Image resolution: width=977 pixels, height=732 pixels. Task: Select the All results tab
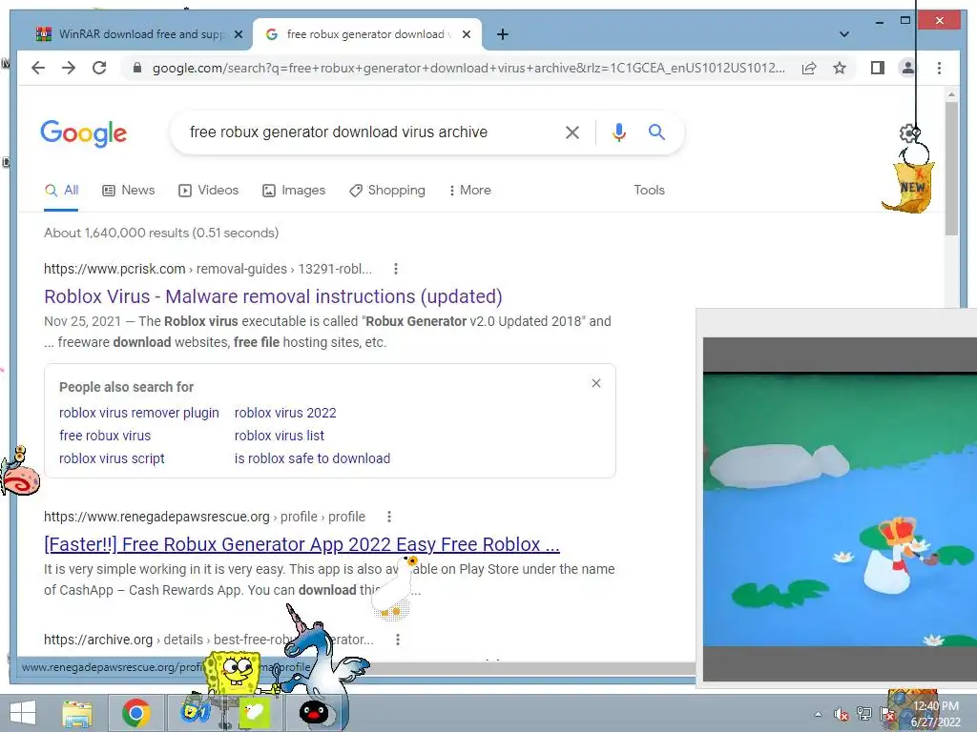(x=61, y=191)
